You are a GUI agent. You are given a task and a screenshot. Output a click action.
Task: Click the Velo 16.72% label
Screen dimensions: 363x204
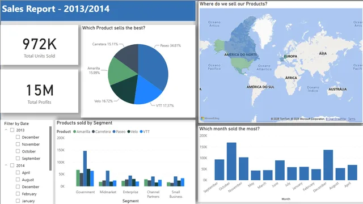click(x=103, y=101)
